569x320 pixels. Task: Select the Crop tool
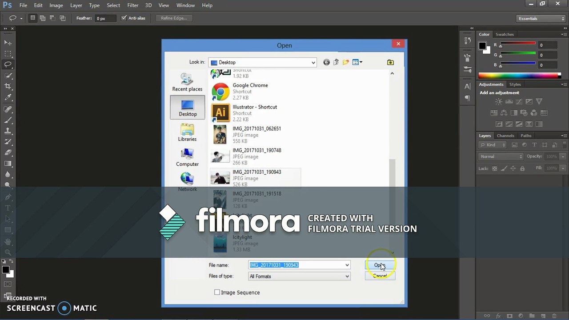pos(8,86)
